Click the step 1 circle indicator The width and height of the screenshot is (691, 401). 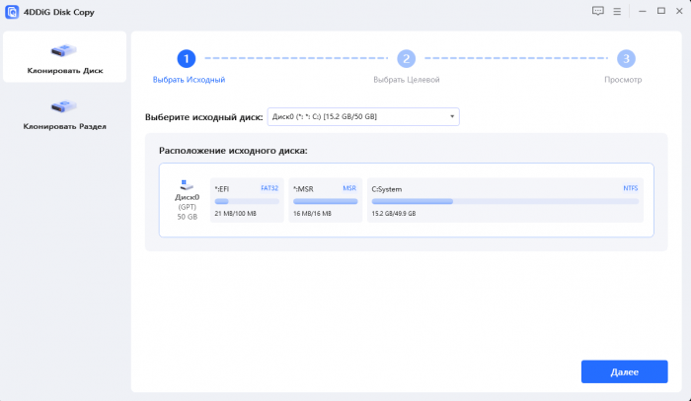[189, 59]
